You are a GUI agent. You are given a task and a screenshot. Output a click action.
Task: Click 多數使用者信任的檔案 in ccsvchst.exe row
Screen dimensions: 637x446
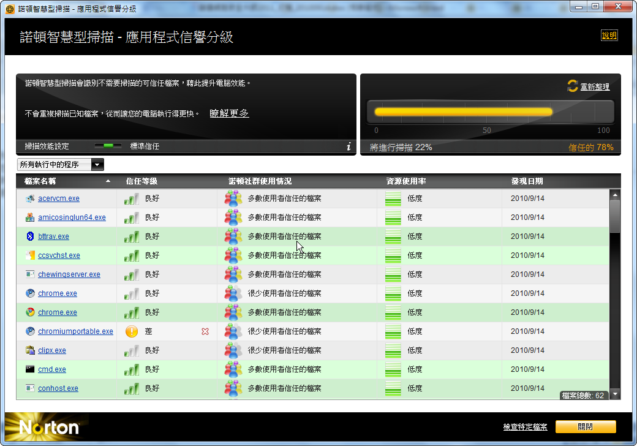284,255
